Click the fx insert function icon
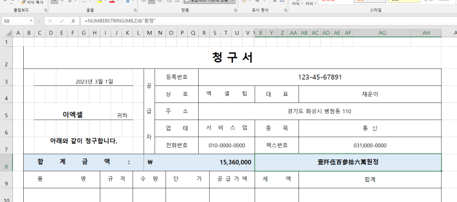 click(x=73, y=21)
